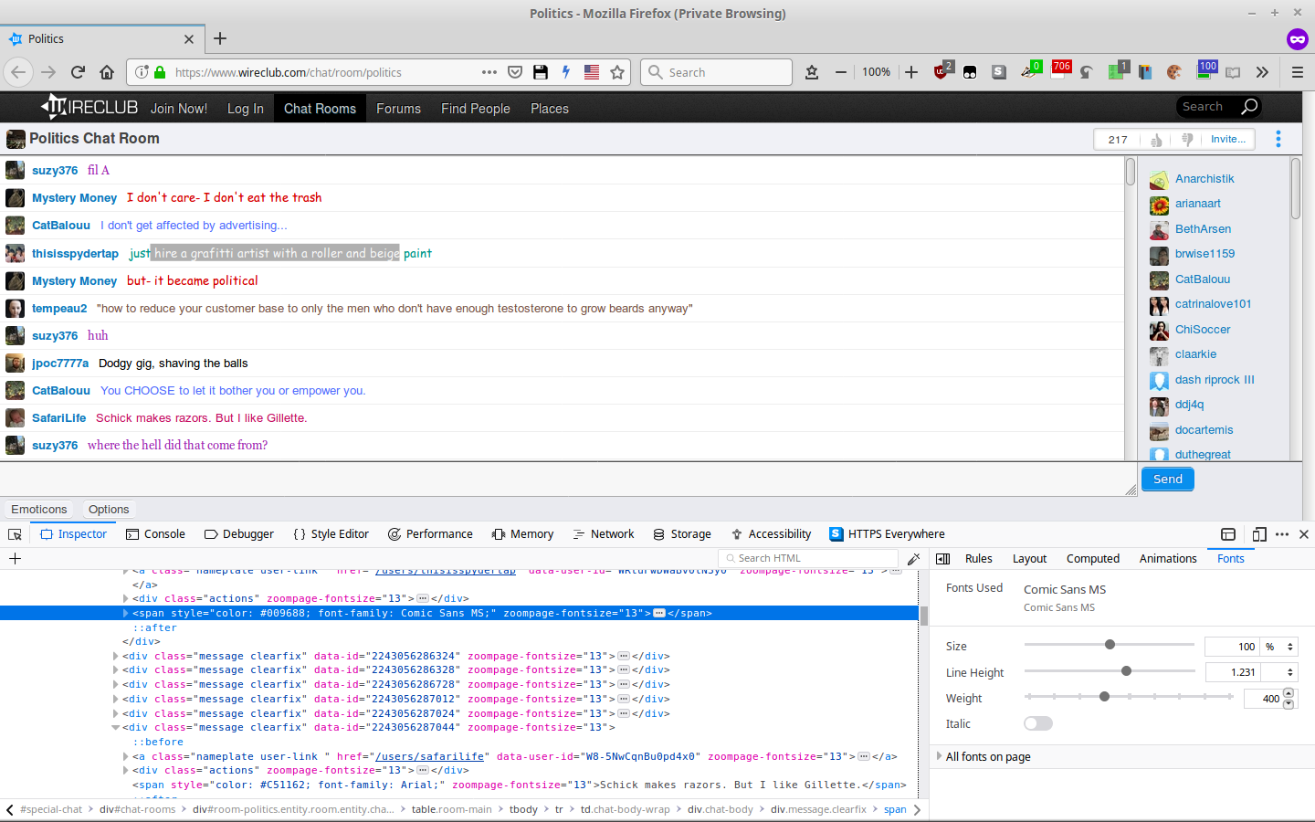Click the add new node plus icon
This screenshot has width=1315, height=822.
[15, 559]
